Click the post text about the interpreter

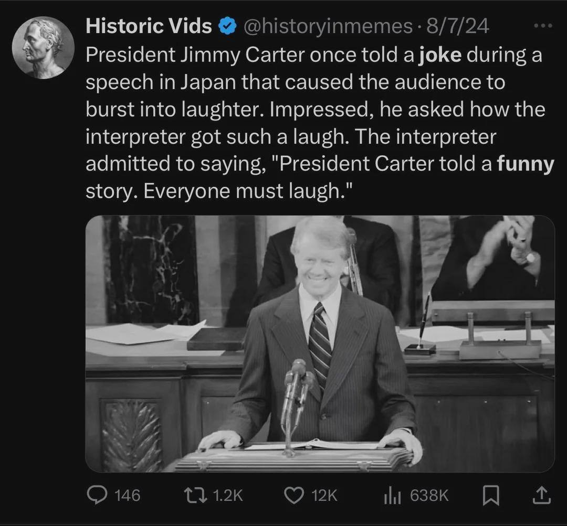[320, 123]
